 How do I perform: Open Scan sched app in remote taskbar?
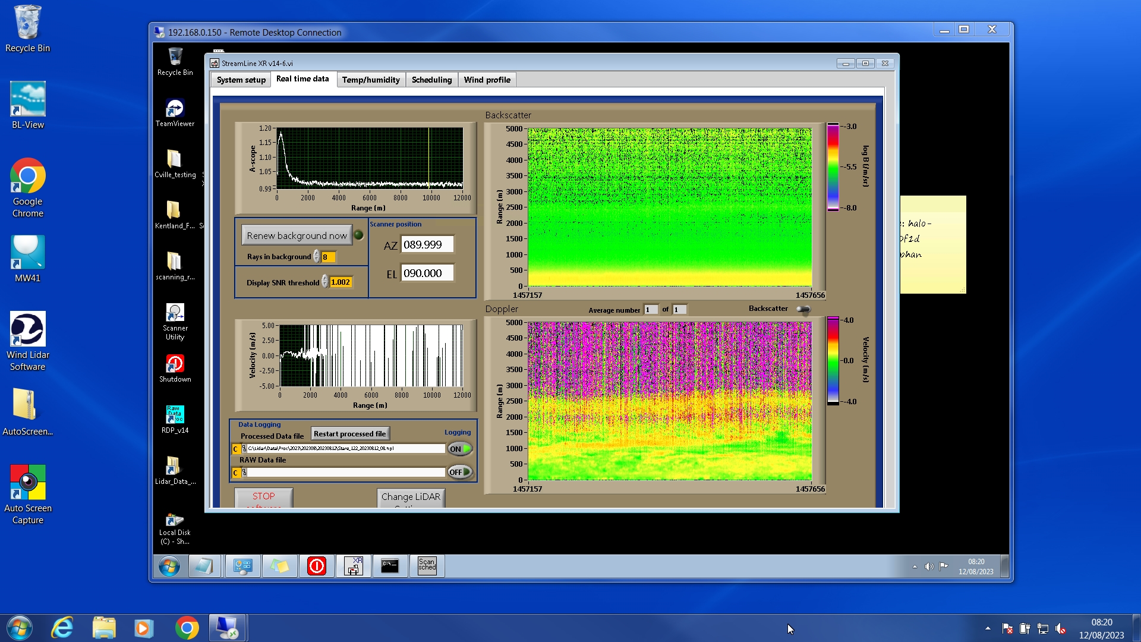(427, 566)
